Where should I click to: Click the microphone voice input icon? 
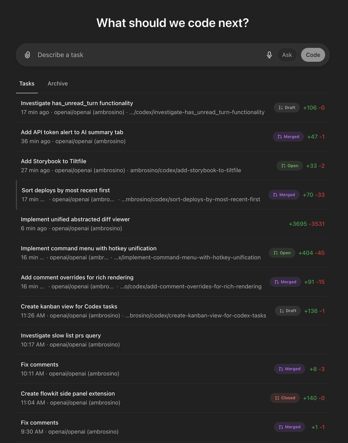tap(269, 55)
